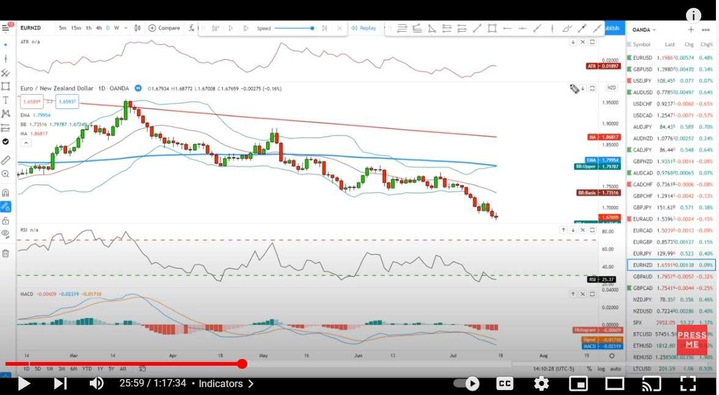Toggle the lock all drawings icon
The image size is (719, 395).
tap(5, 220)
